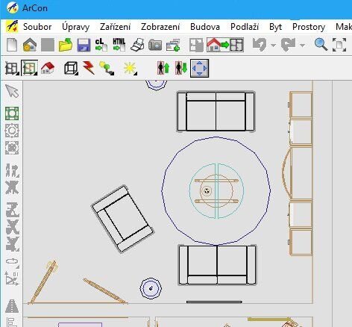
Task: Expand the undo history dropdown arrow
Action: pyautogui.click(x=273, y=45)
